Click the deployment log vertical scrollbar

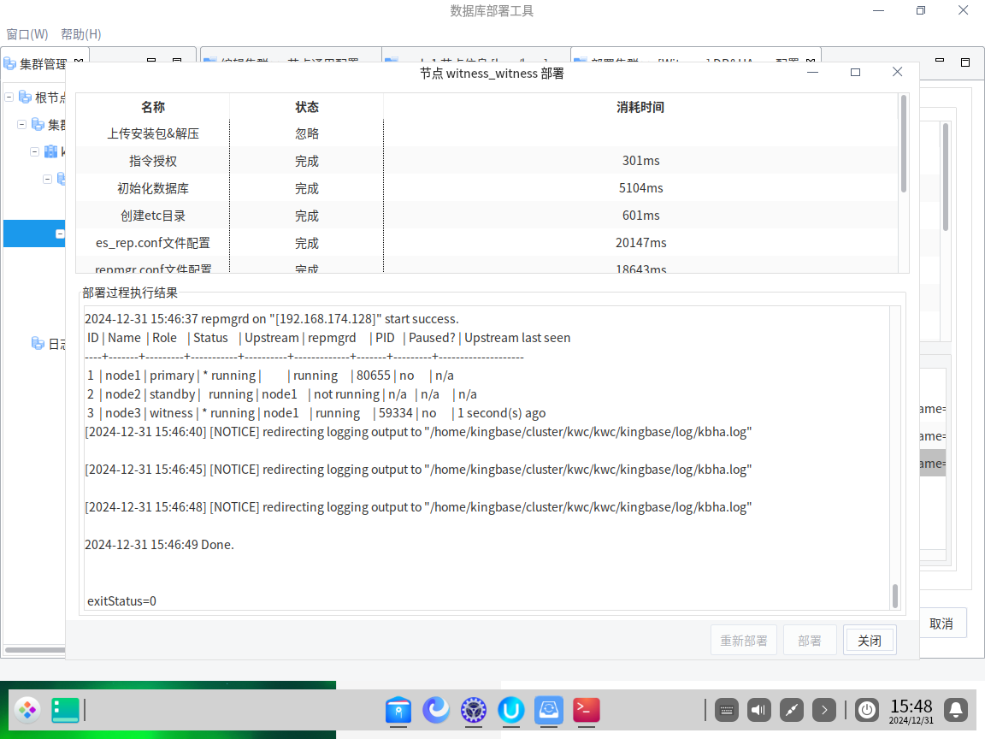pyautogui.click(x=895, y=595)
